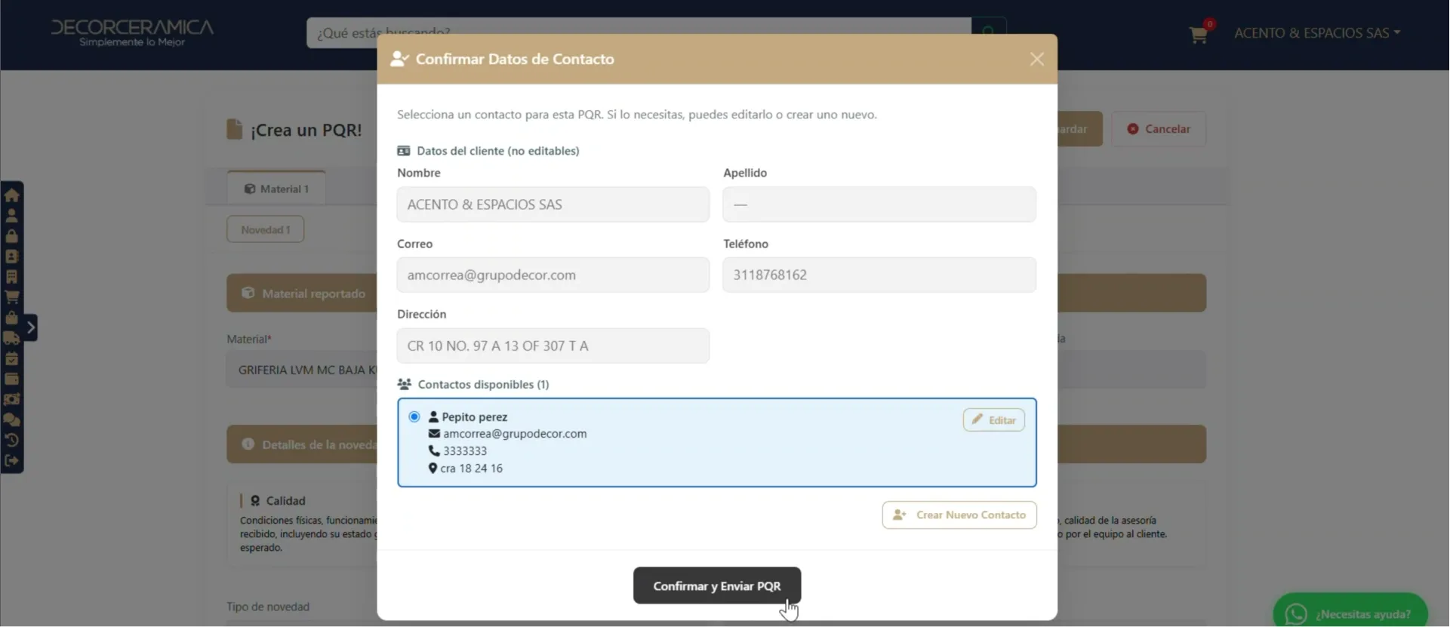Click the building icon in left sidebar
1450x627 pixels.
(11, 277)
